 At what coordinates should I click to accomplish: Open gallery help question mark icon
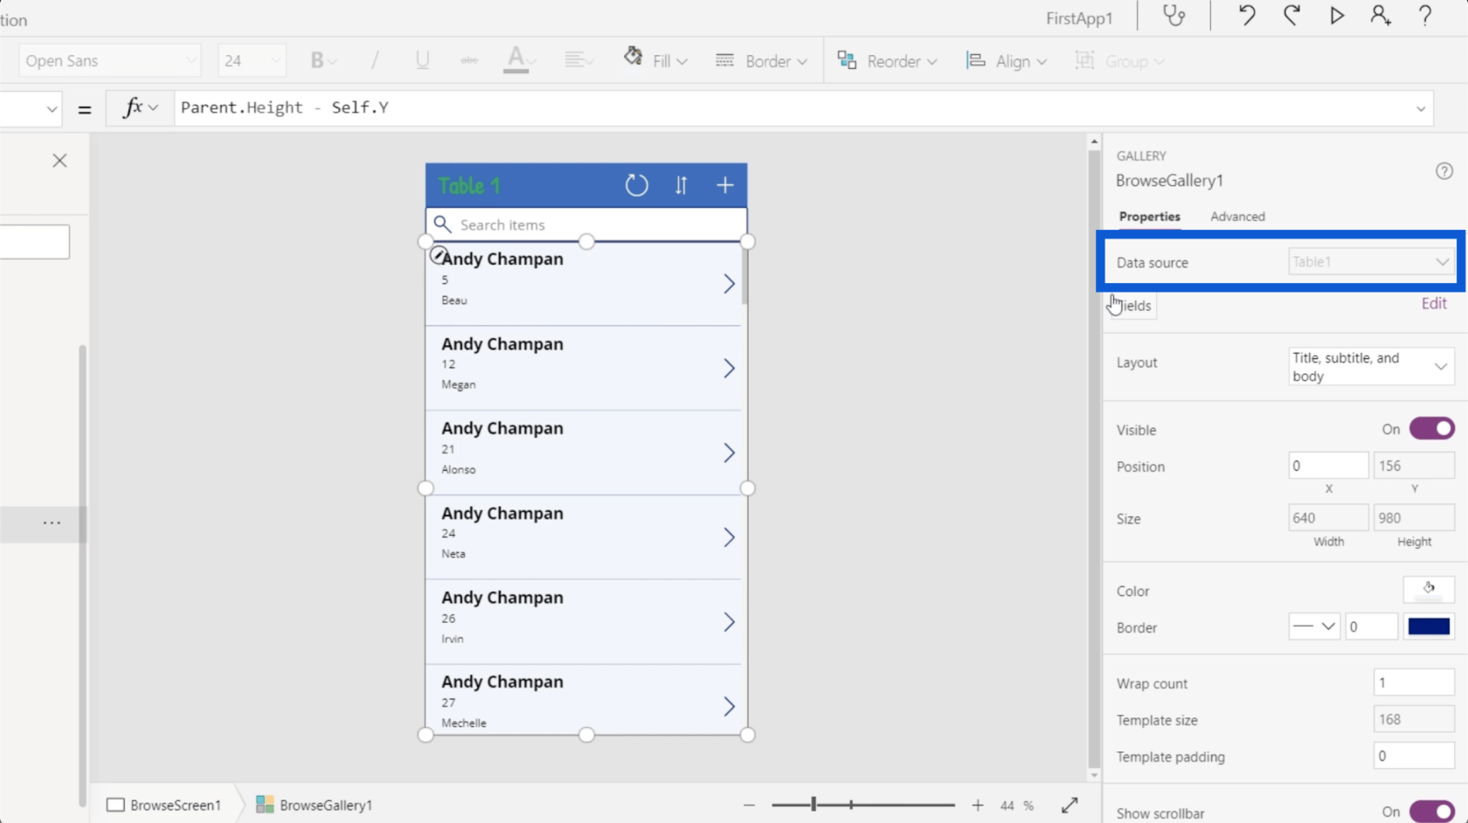click(1444, 171)
